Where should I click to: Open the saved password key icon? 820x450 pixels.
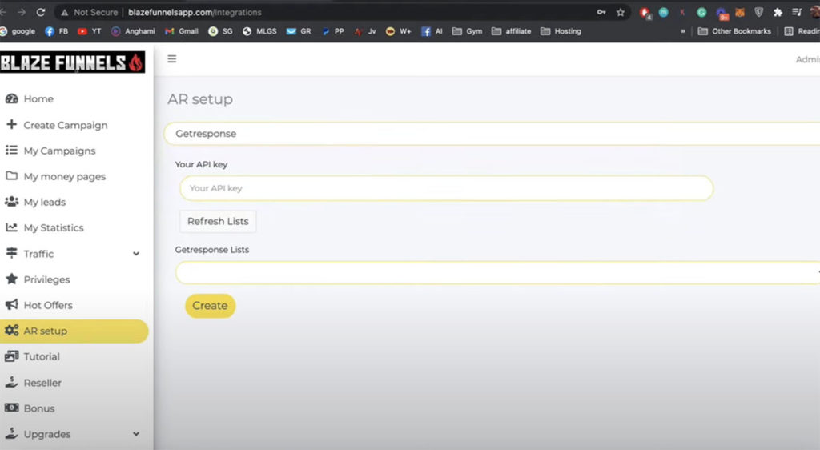(601, 12)
